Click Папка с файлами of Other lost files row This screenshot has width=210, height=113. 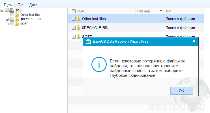coord(180,19)
